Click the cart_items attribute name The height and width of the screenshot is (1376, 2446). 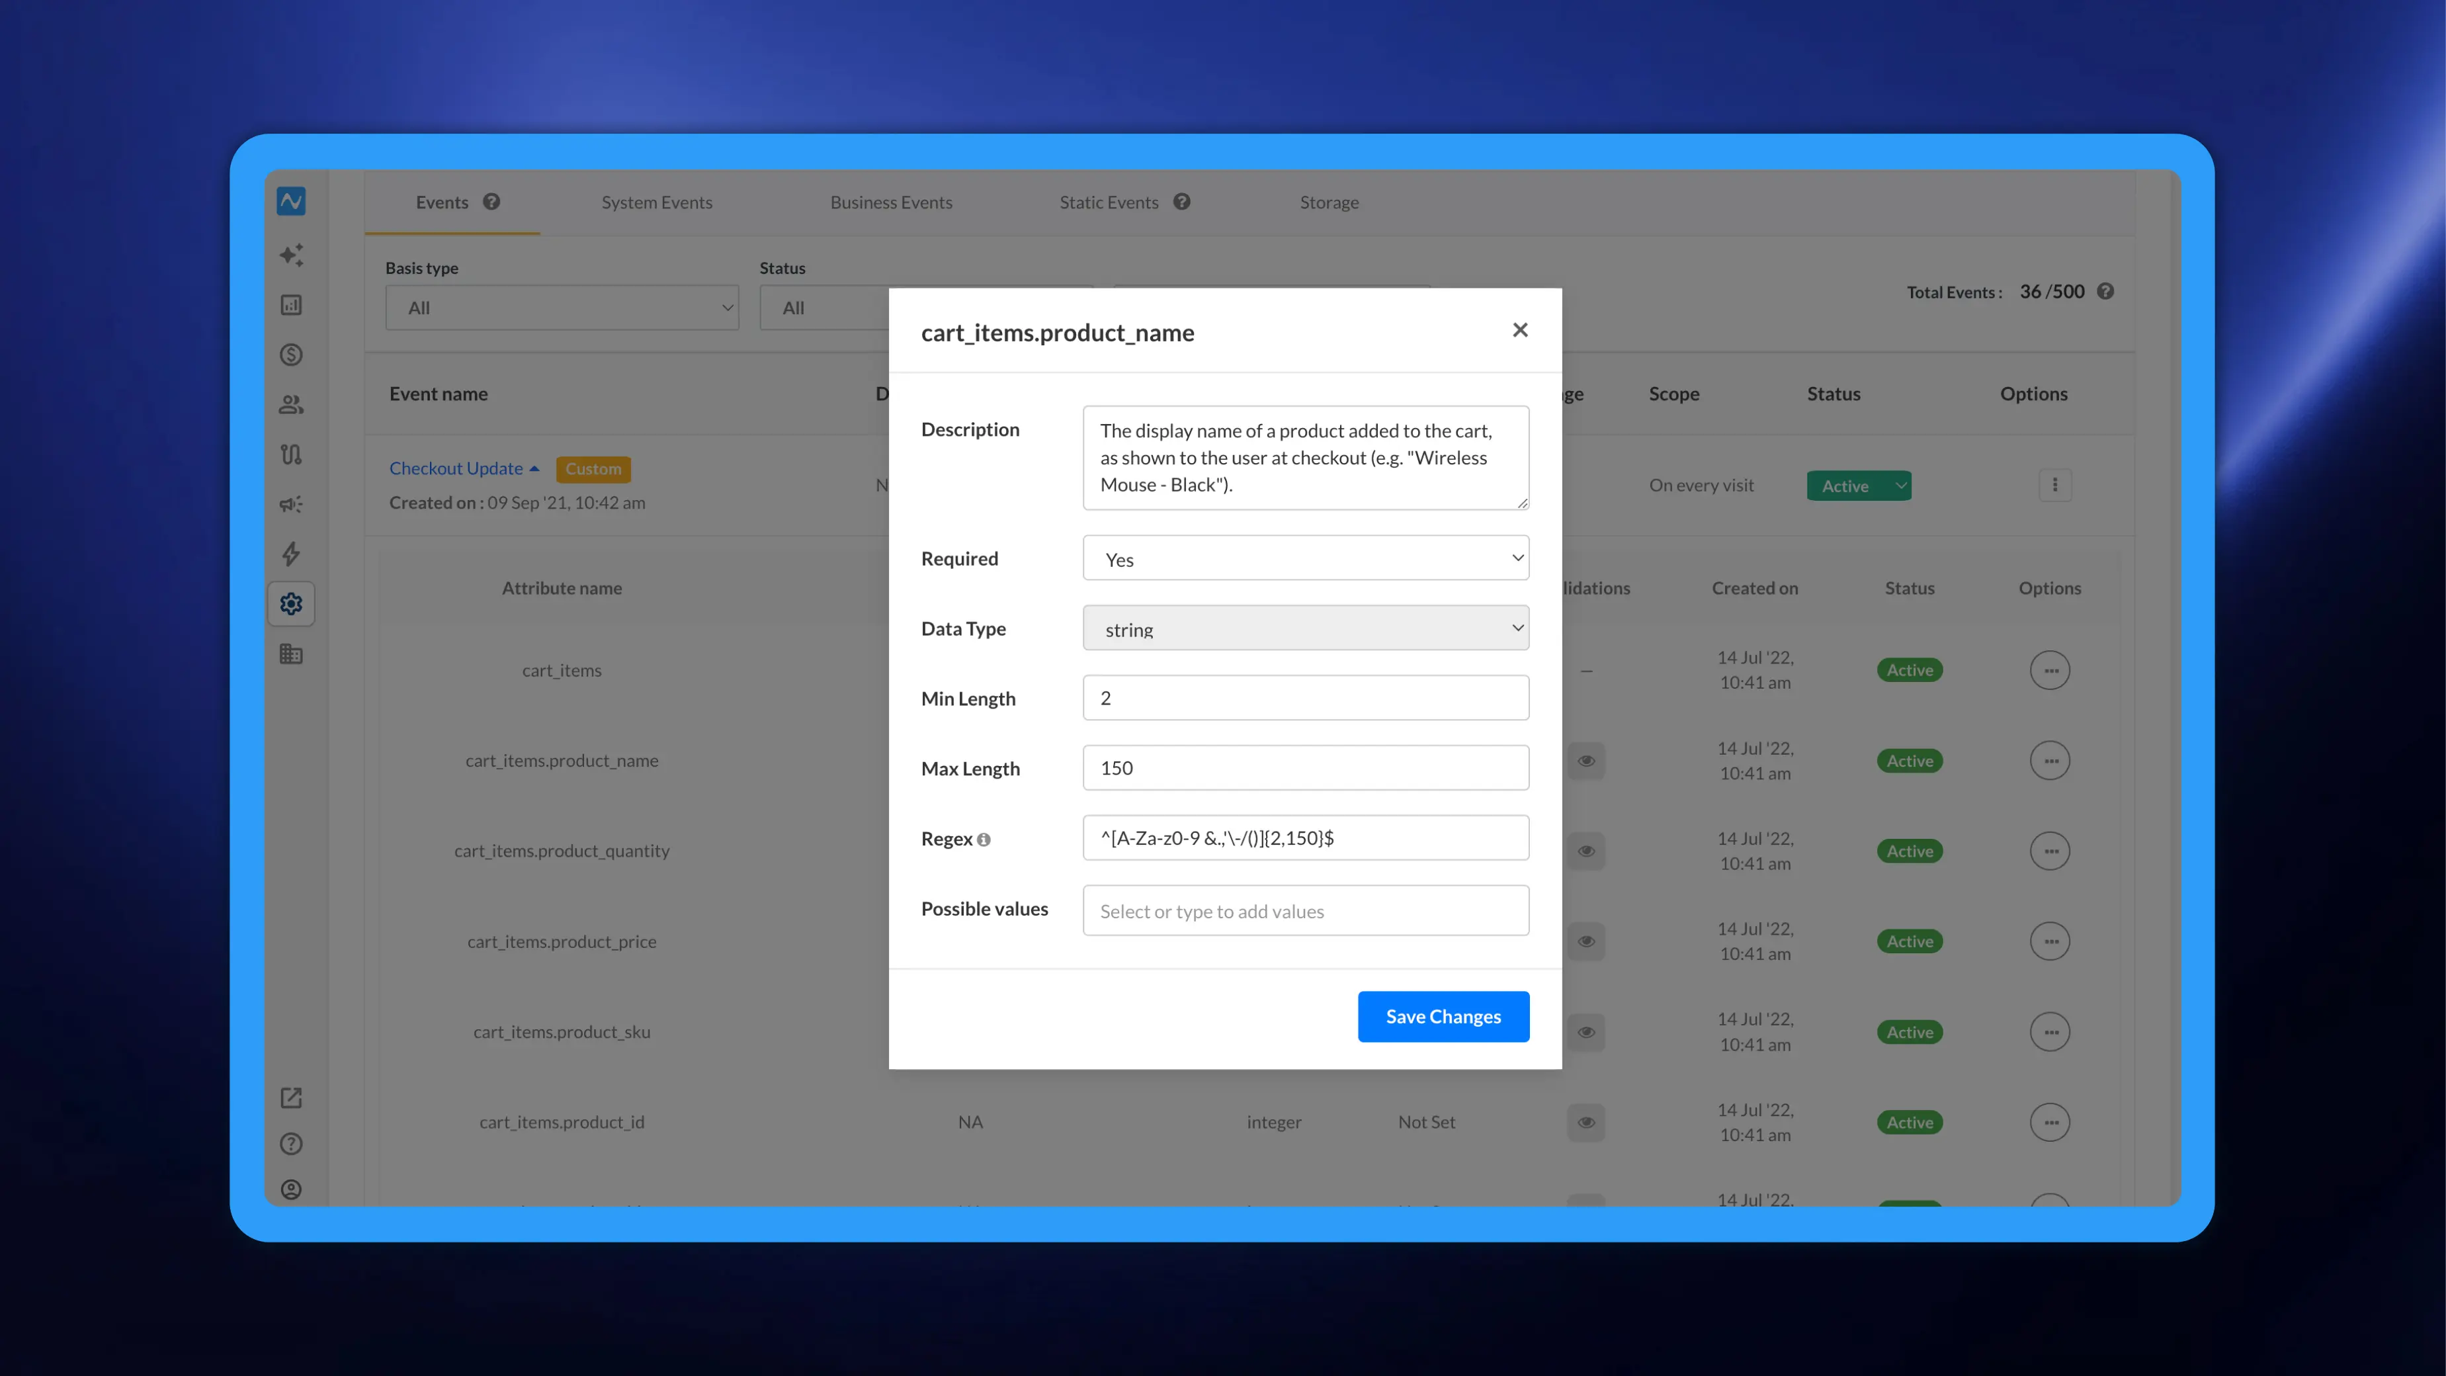click(x=561, y=670)
